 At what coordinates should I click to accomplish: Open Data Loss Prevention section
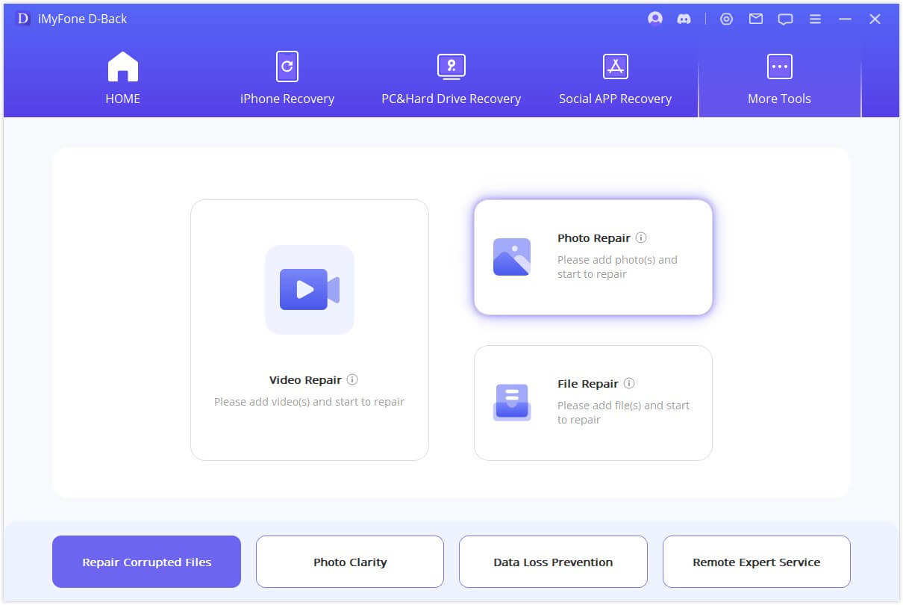tap(553, 562)
